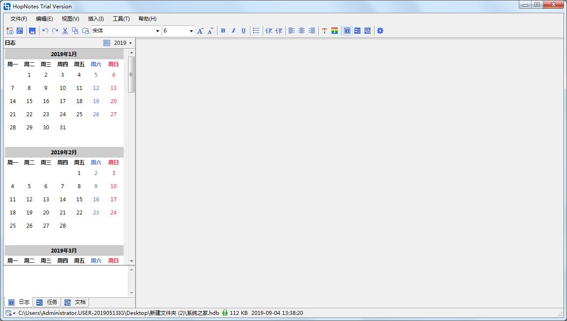Open the 插入(I) menu
Image resolution: width=567 pixels, height=321 pixels.
coord(96,19)
